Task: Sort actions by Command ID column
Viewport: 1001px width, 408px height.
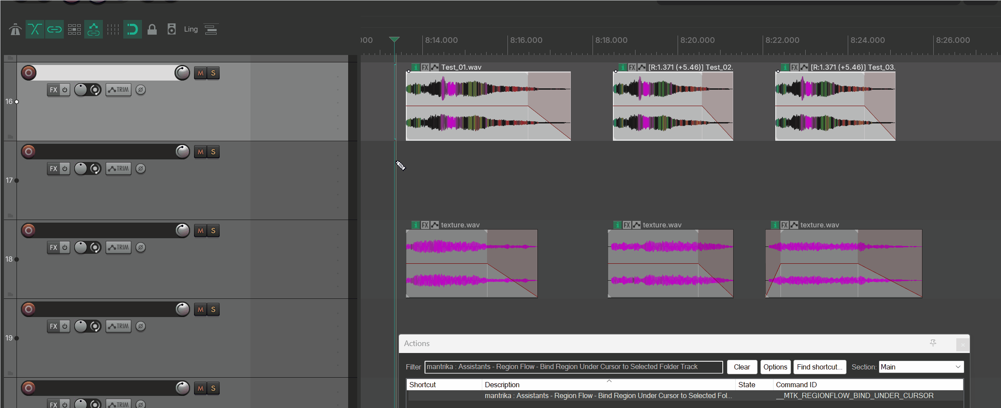Action: (x=868, y=385)
